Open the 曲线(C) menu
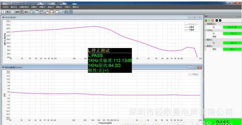 click(51, 7)
